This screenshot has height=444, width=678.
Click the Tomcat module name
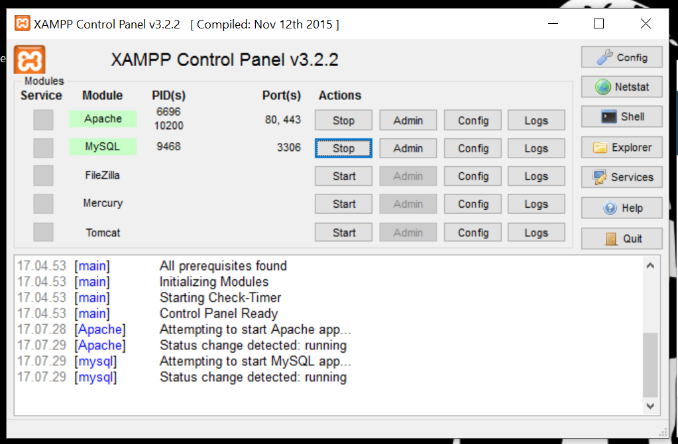pyautogui.click(x=103, y=232)
